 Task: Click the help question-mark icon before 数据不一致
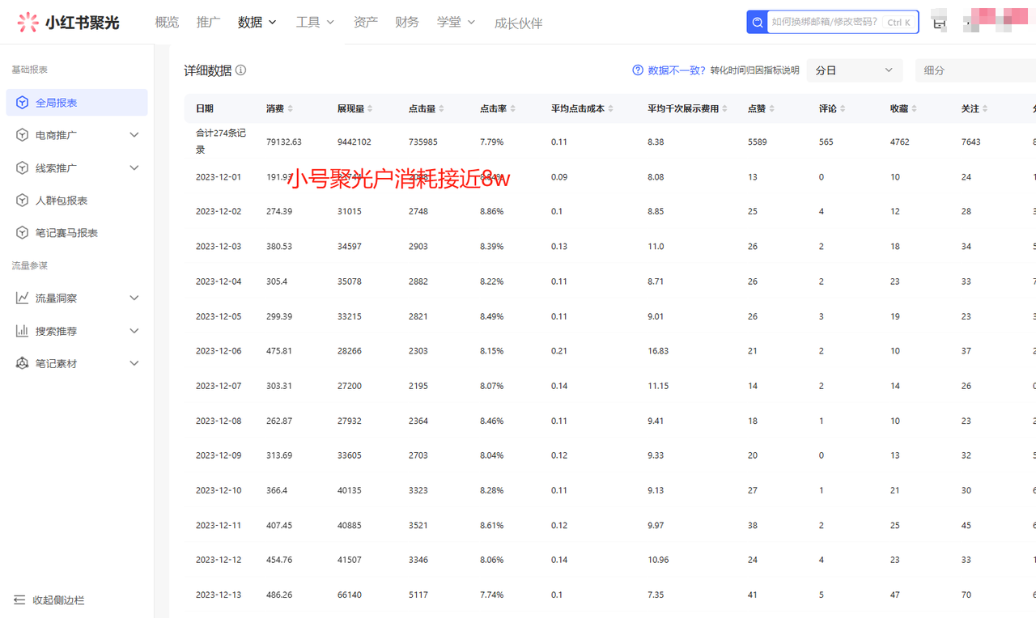pos(638,70)
